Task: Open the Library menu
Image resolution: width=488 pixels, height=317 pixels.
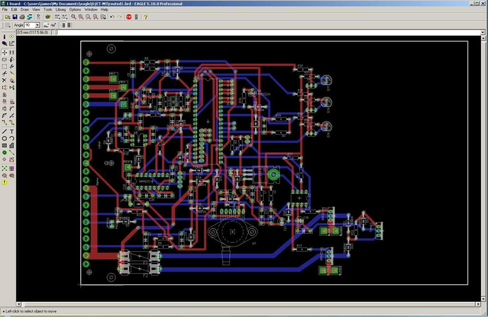Action: click(x=61, y=10)
